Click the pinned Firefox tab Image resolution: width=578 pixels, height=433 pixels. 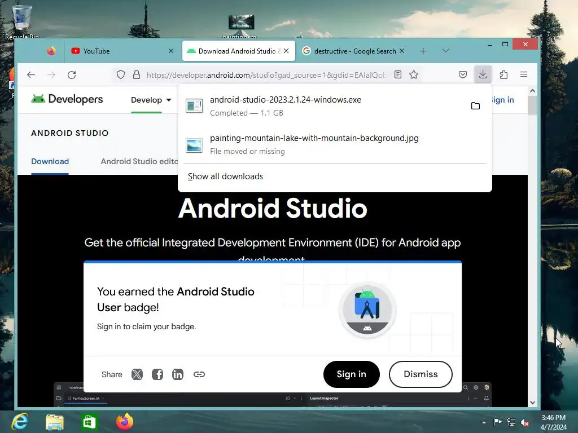(x=51, y=51)
